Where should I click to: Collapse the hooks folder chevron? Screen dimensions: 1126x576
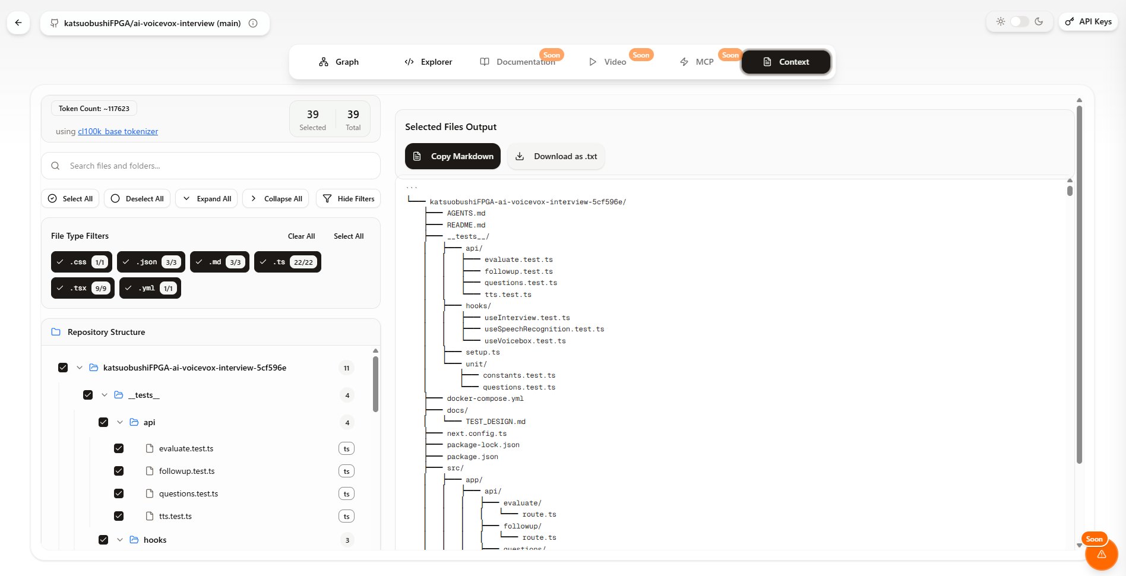120,540
